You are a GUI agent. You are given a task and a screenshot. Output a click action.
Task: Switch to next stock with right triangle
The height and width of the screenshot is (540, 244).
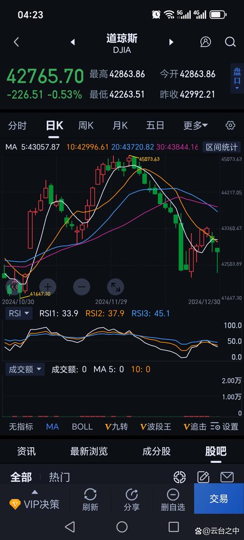click(171, 42)
